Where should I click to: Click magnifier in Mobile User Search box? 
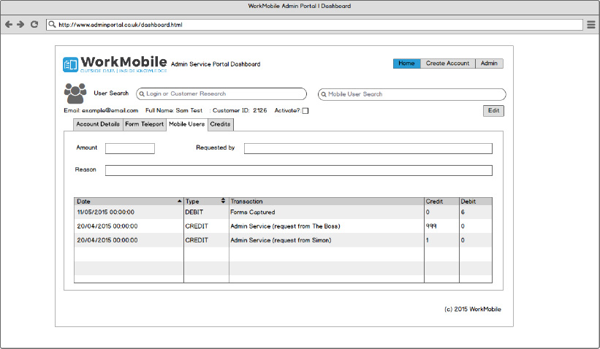[x=323, y=94]
